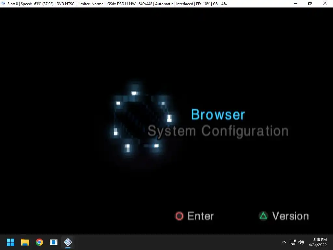Close the PCSX2 window

[x=325, y=4]
